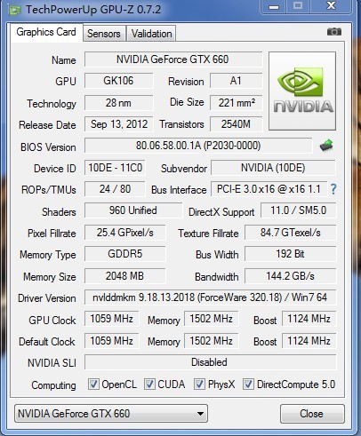This screenshot has width=361, height=436.
Task: Select the Graphics Card tab
Action: (46, 32)
